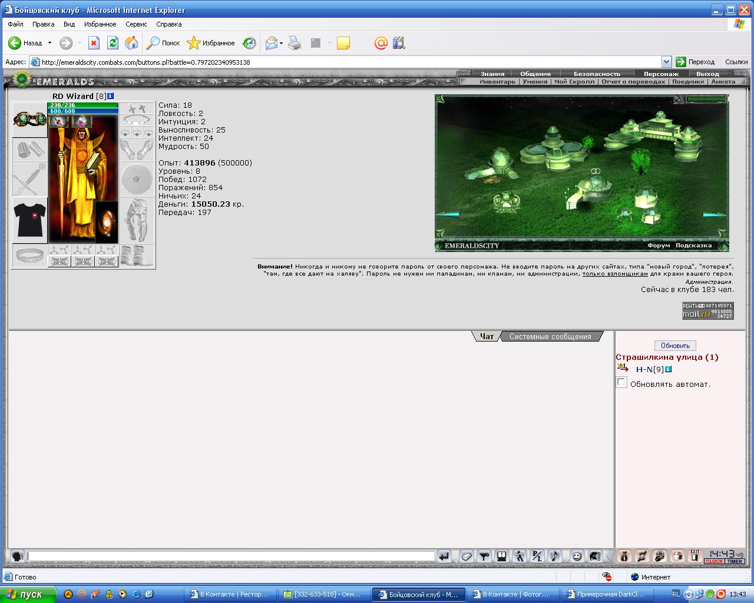Open the address bar dropdown arrow

pos(666,62)
